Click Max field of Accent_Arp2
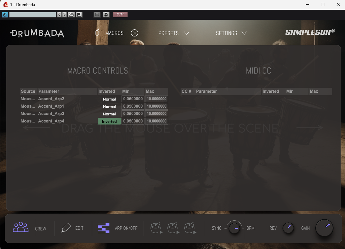345x249 pixels. pyautogui.click(x=157, y=99)
